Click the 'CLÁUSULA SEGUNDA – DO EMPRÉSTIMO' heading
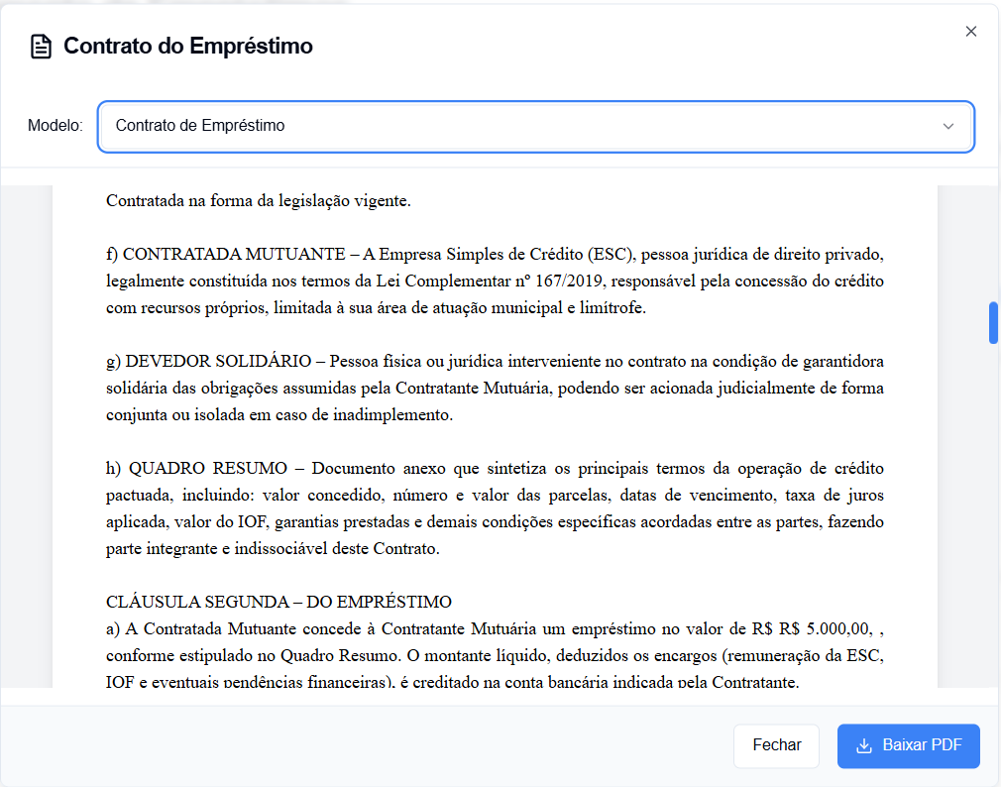 pos(278,602)
